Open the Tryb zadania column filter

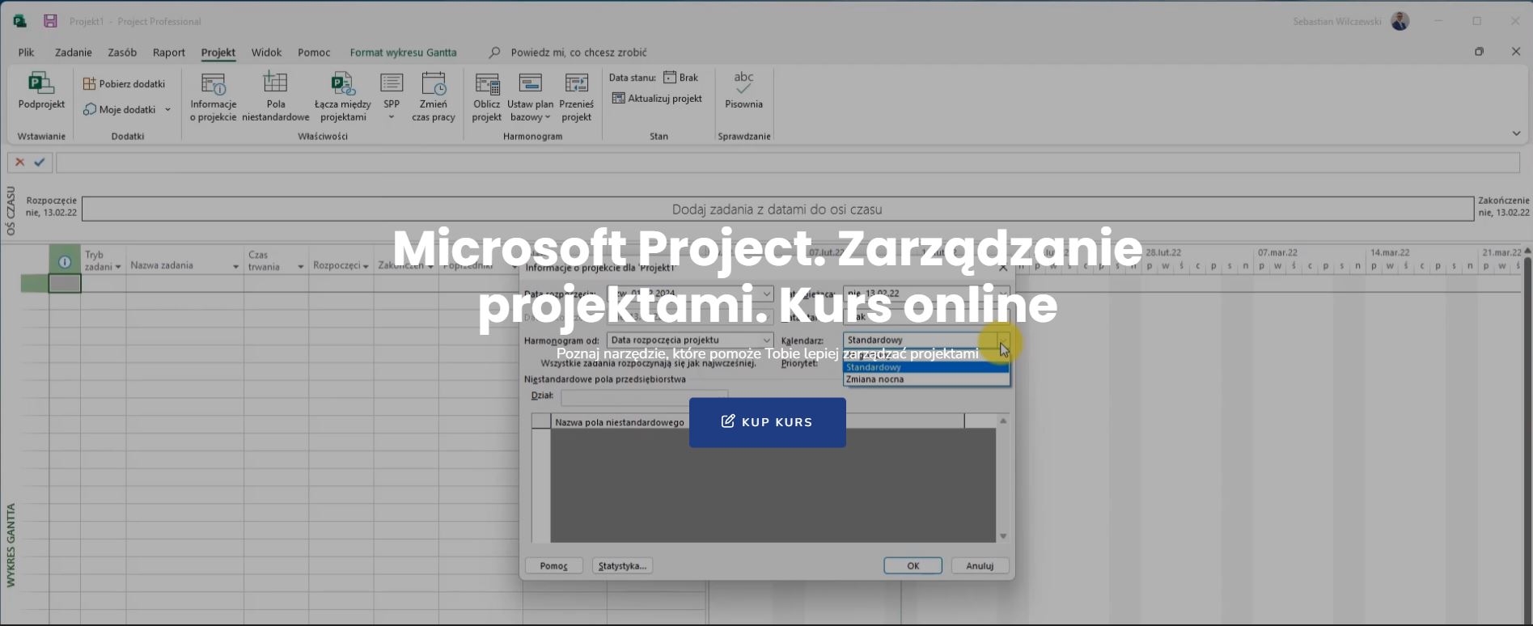[x=118, y=267]
